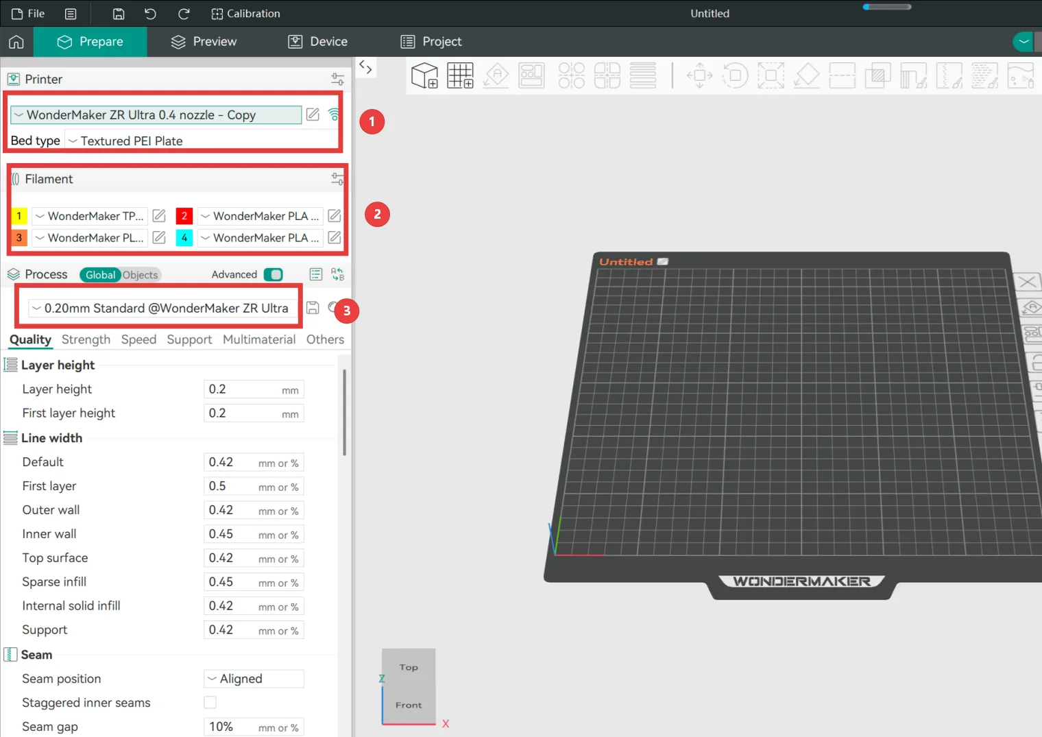Open the Strength settings tab
This screenshot has height=737, width=1042.
(x=86, y=339)
